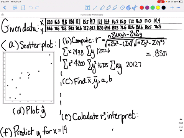
Task: Select the eraser tool
Action: (122, 8)
